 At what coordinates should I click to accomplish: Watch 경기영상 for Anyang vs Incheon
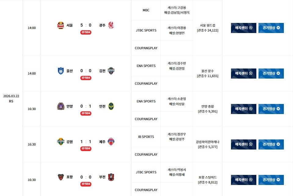point(271,109)
